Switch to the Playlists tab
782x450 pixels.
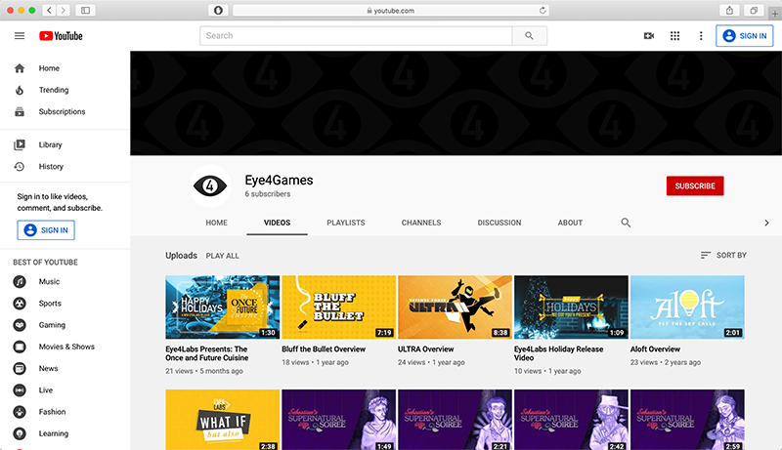tap(345, 223)
